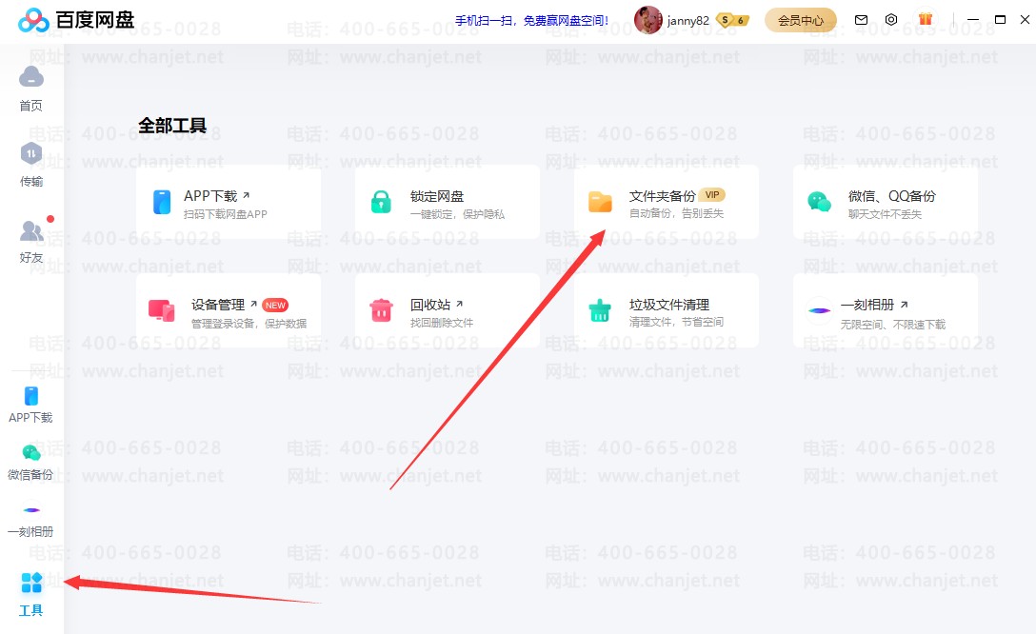Open the 微信、QQ备份 tool title
Viewport: 1036px width, 634px height.
pos(892,196)
